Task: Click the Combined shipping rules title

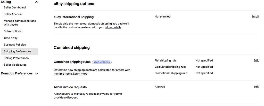Action: coord(72,62)
